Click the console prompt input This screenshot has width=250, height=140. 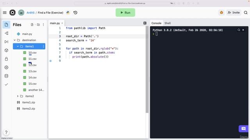tap(157, 34)
